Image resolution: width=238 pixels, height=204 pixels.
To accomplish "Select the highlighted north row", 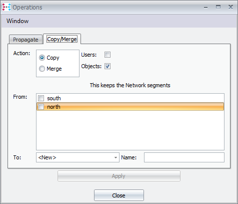I will click(130, 107).
